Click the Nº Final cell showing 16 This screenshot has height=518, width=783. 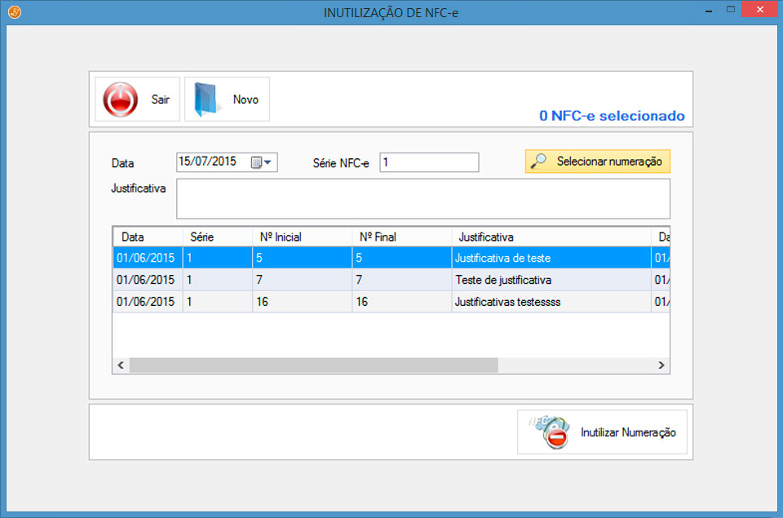(x=402, y=302)
